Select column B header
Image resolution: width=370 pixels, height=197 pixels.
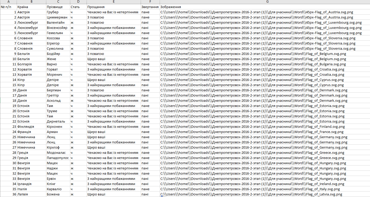[x=31, y=2]
